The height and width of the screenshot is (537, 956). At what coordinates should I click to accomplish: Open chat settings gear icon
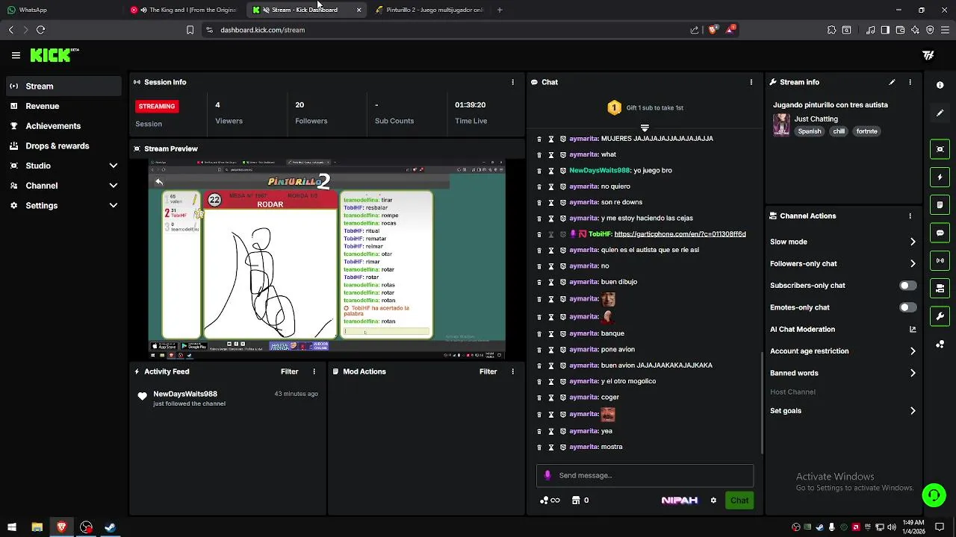[x=713, y=500]
